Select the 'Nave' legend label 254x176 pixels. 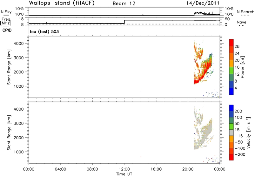(x=241, y=22)
